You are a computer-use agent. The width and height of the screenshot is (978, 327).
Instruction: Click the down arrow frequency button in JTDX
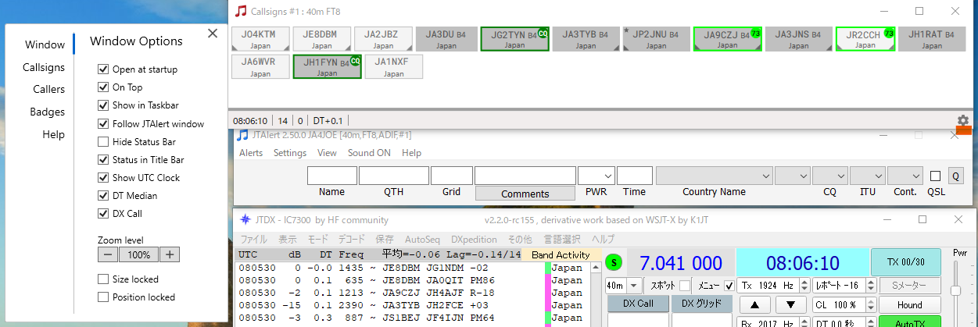click(x=791, y=304)
